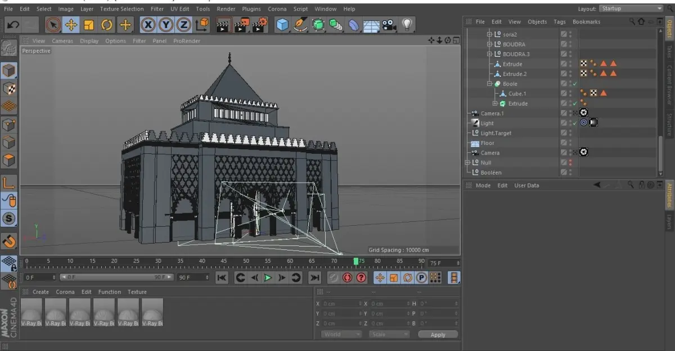Toggle visibility dots for Null object

[570, 163]
